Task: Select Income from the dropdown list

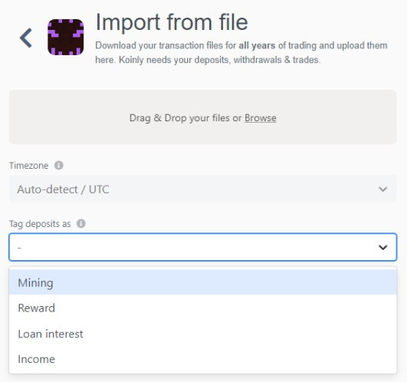Action: pos(202,359)
